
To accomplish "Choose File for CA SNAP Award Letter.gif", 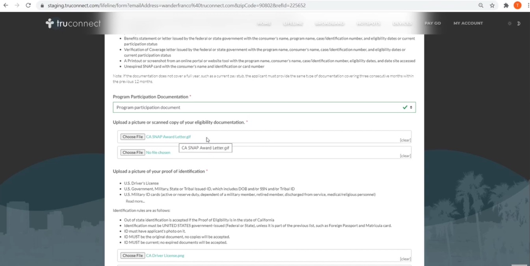I will click(133, 137).
